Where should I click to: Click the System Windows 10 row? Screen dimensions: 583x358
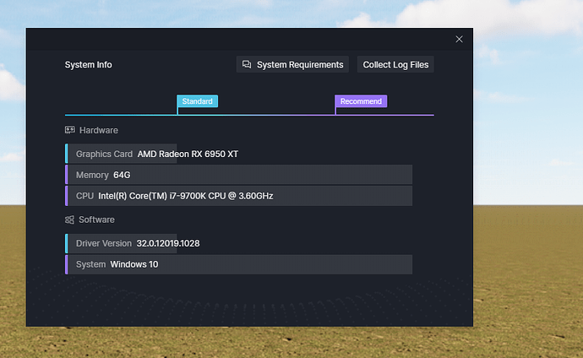tap(239, 264)
